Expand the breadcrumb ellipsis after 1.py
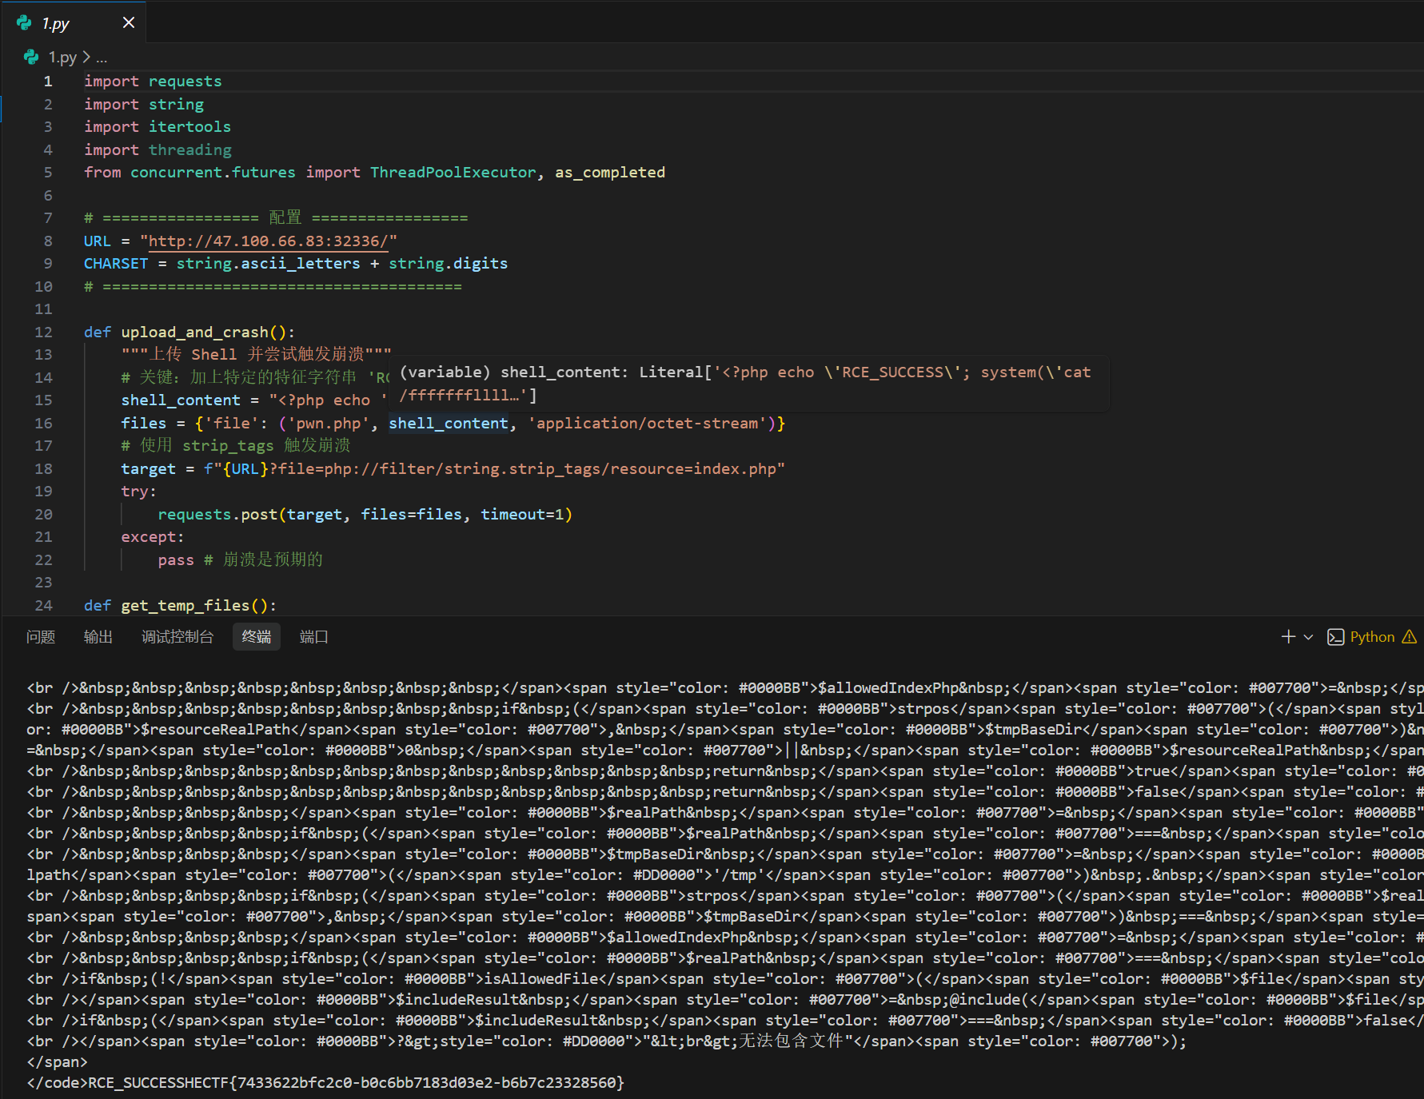Screen dimensions: 1424x1099 [102, 58]
